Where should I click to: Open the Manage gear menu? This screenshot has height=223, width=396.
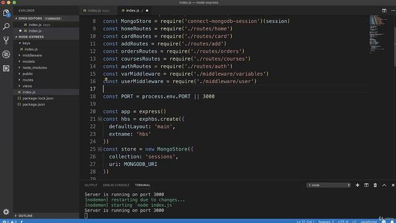pyautogui.click(x=6, y=212)
